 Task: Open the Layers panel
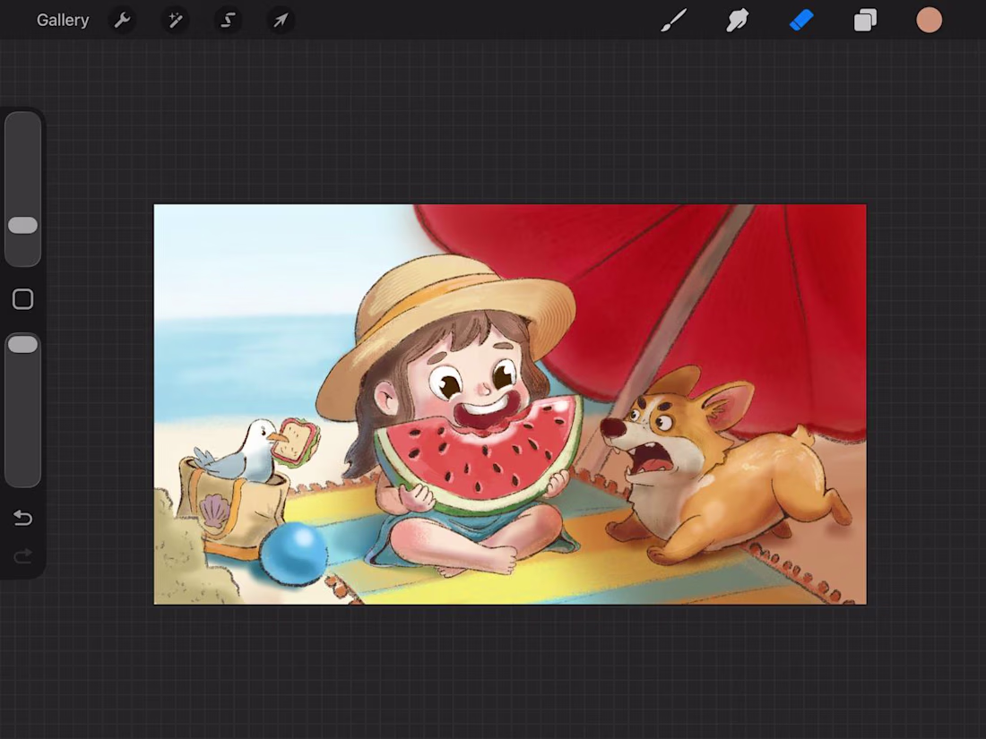pyautogui.click(x=865, y=20)
